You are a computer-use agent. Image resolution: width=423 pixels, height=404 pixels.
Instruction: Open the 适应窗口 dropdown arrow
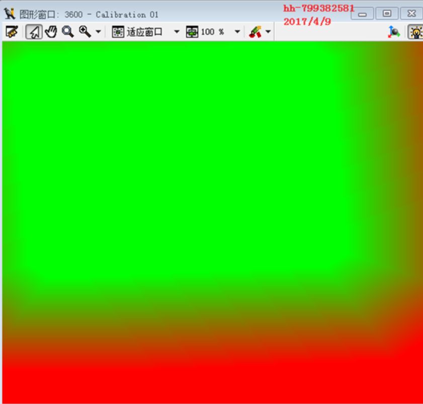177,32
